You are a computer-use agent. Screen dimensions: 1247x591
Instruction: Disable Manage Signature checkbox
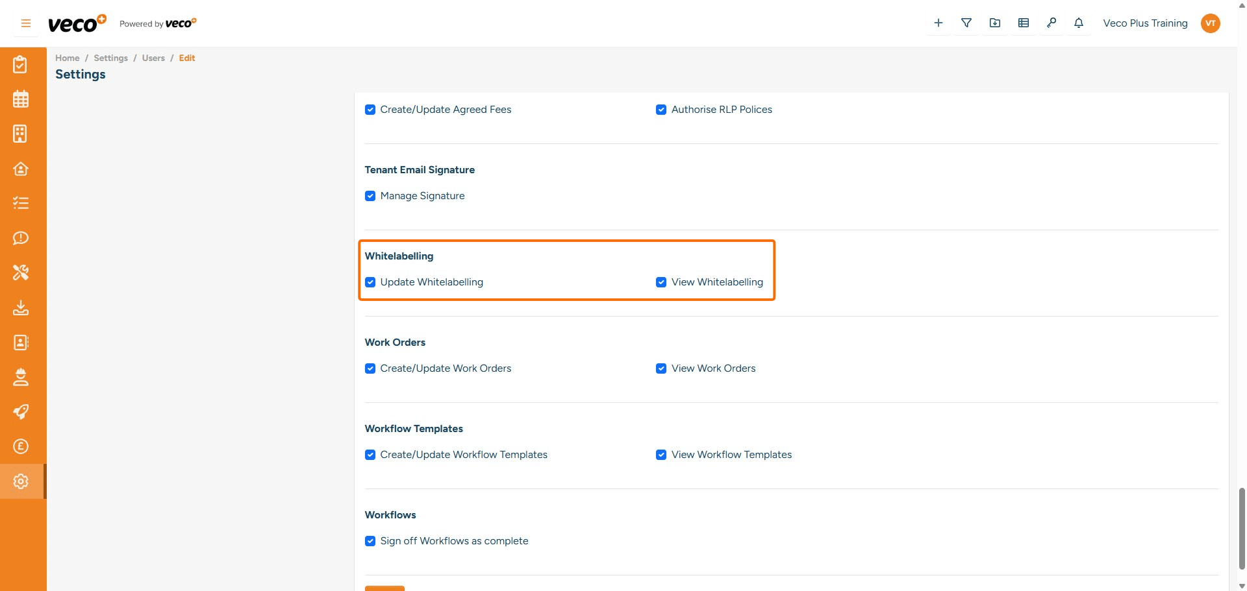pyautogui.click(x=370, y=196)
